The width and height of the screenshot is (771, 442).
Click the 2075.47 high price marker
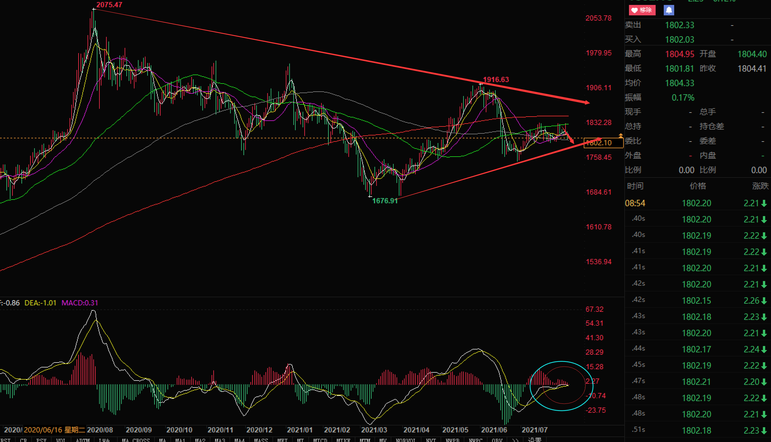[109, 5]
